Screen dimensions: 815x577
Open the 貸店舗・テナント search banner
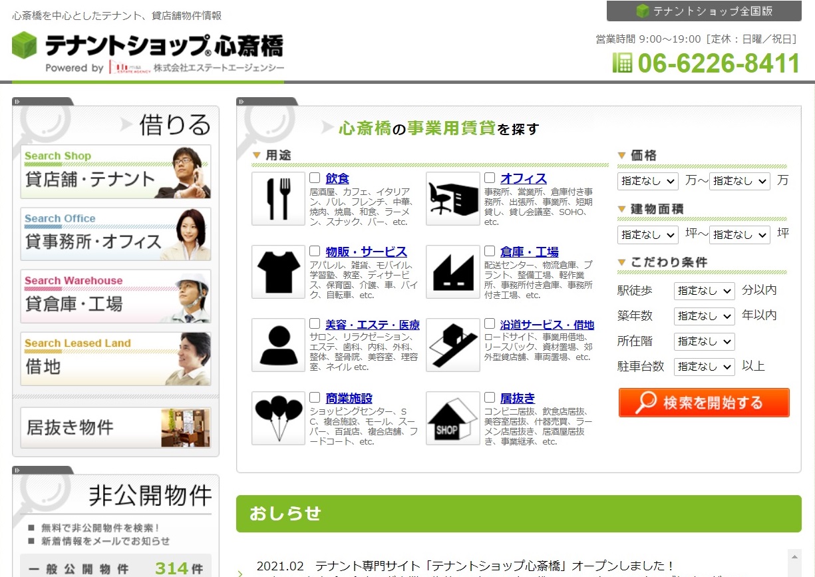point(116,172)
